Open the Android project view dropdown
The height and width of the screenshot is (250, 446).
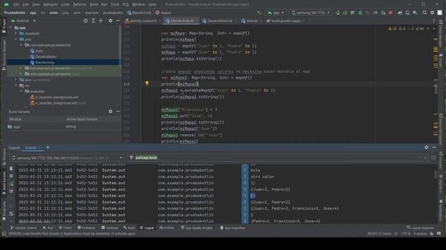pyautogui.click(x=24, y=21)
